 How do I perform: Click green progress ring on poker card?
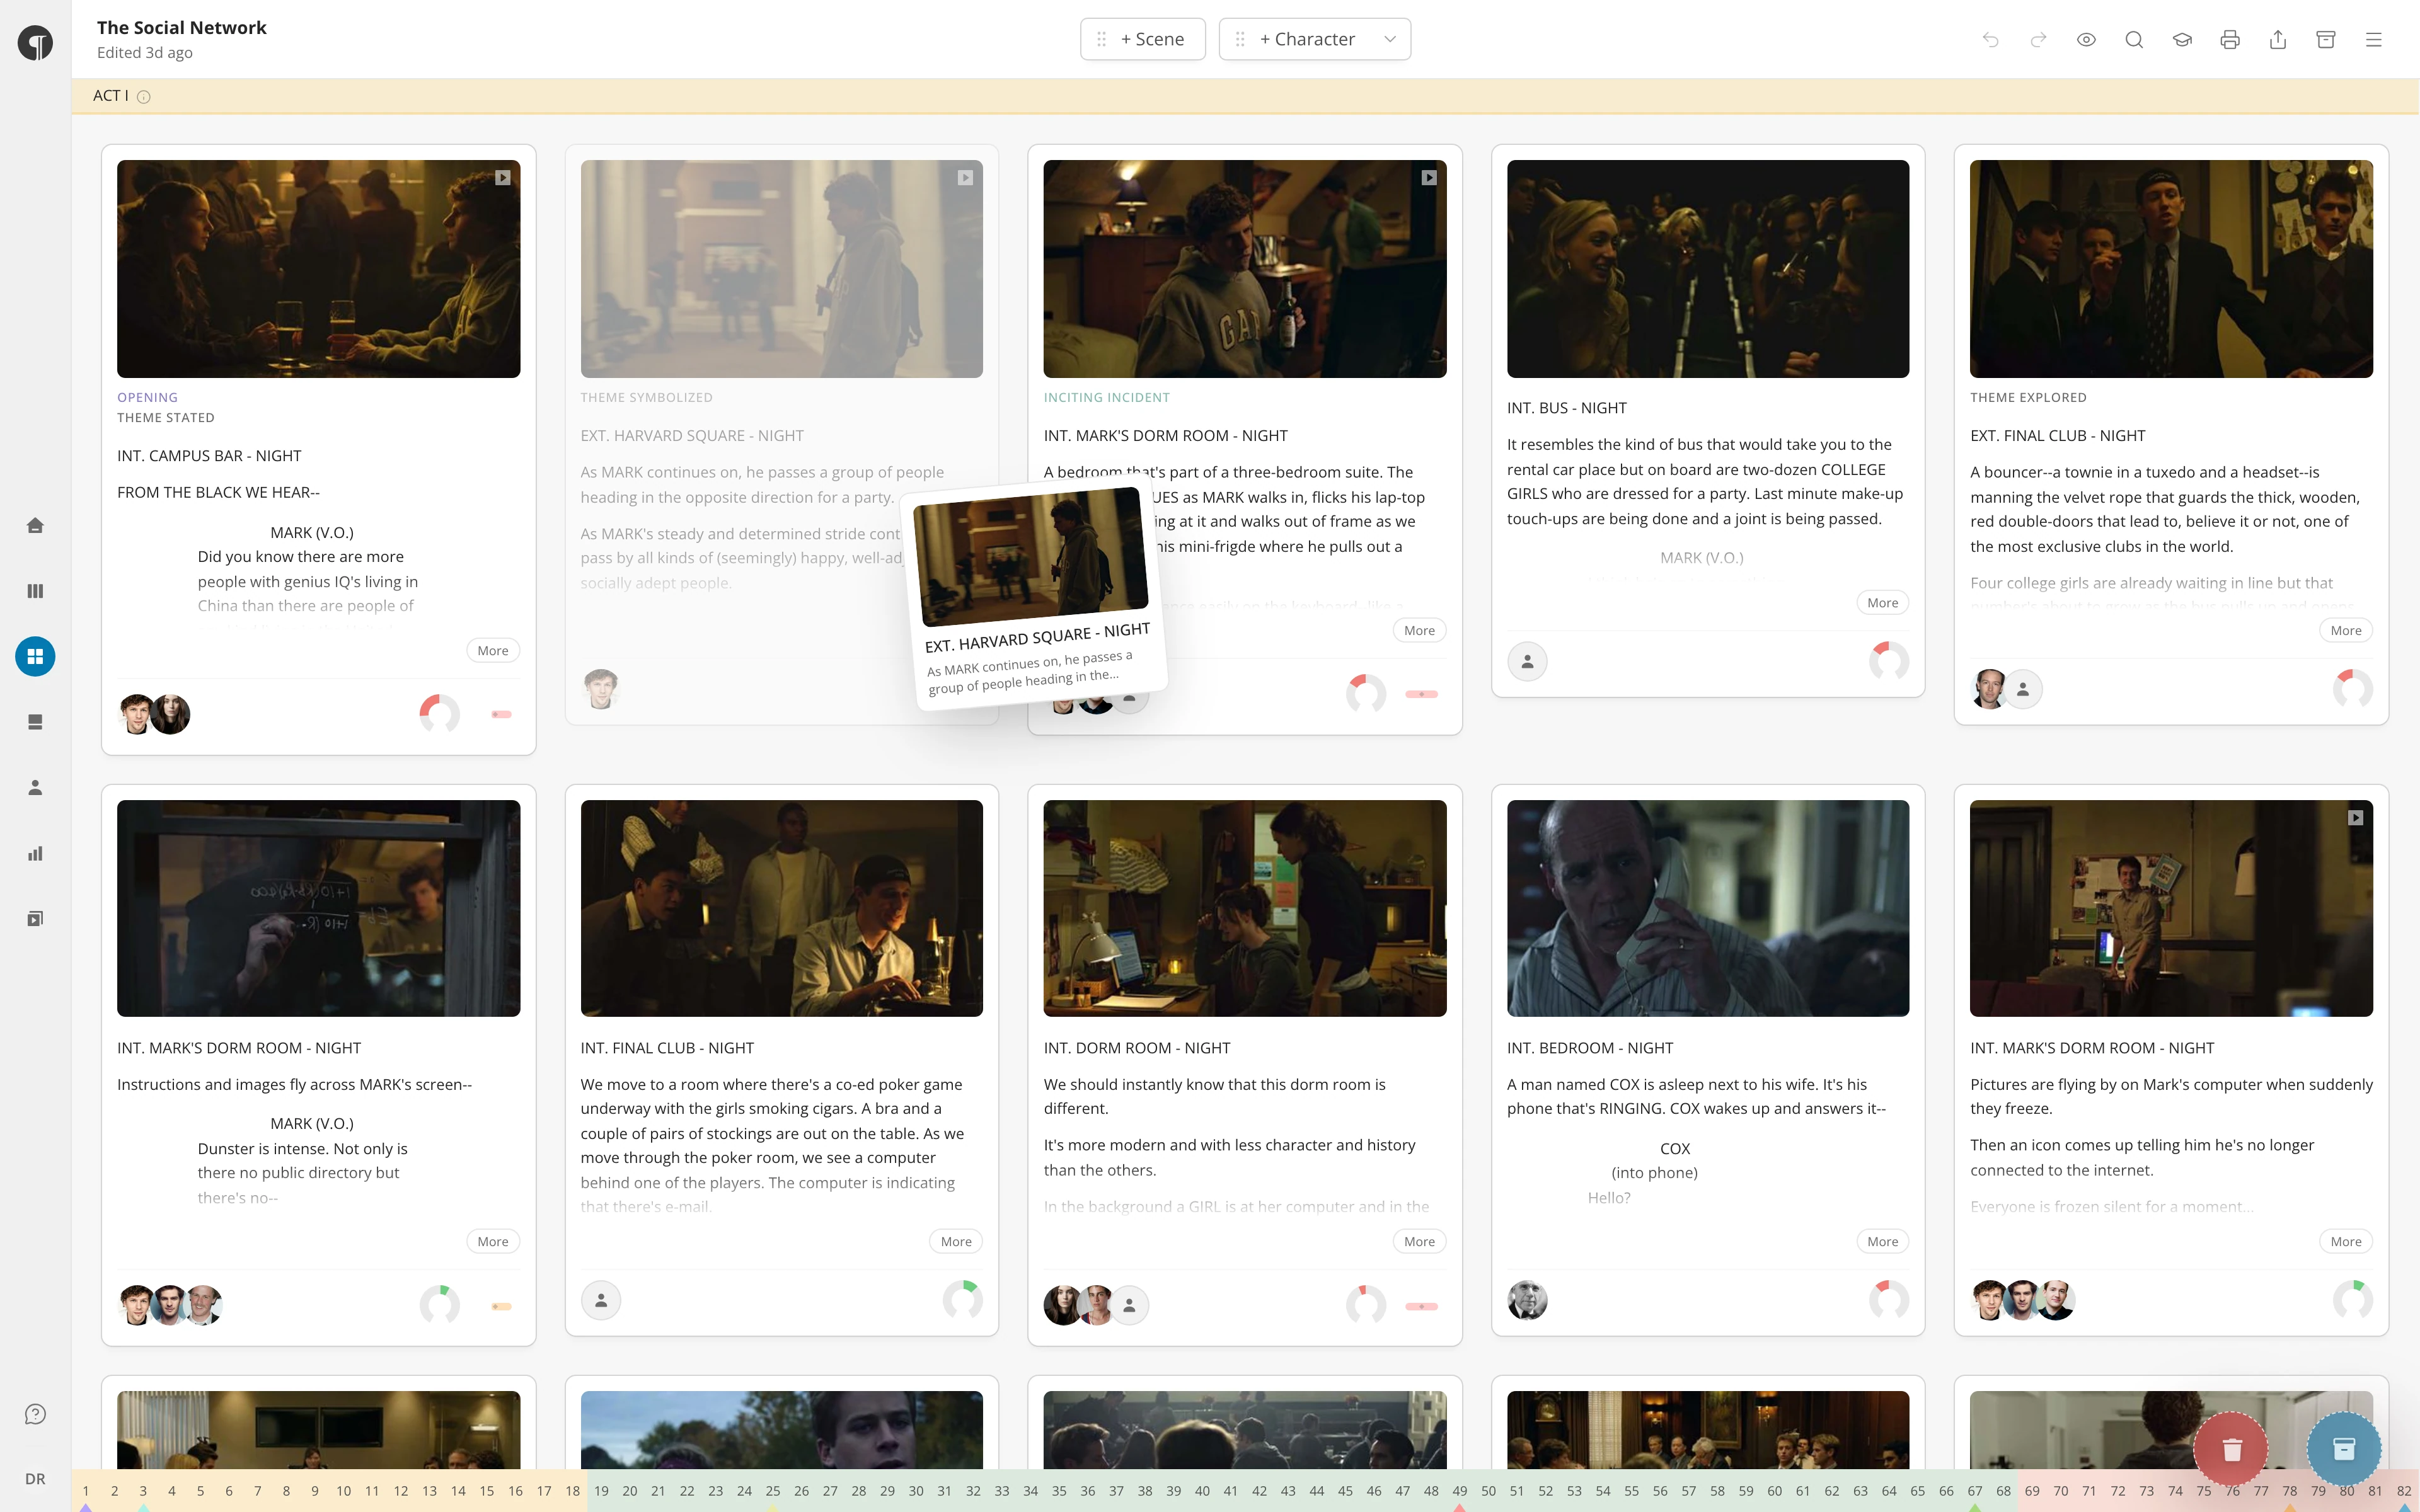coord(962,1300)
